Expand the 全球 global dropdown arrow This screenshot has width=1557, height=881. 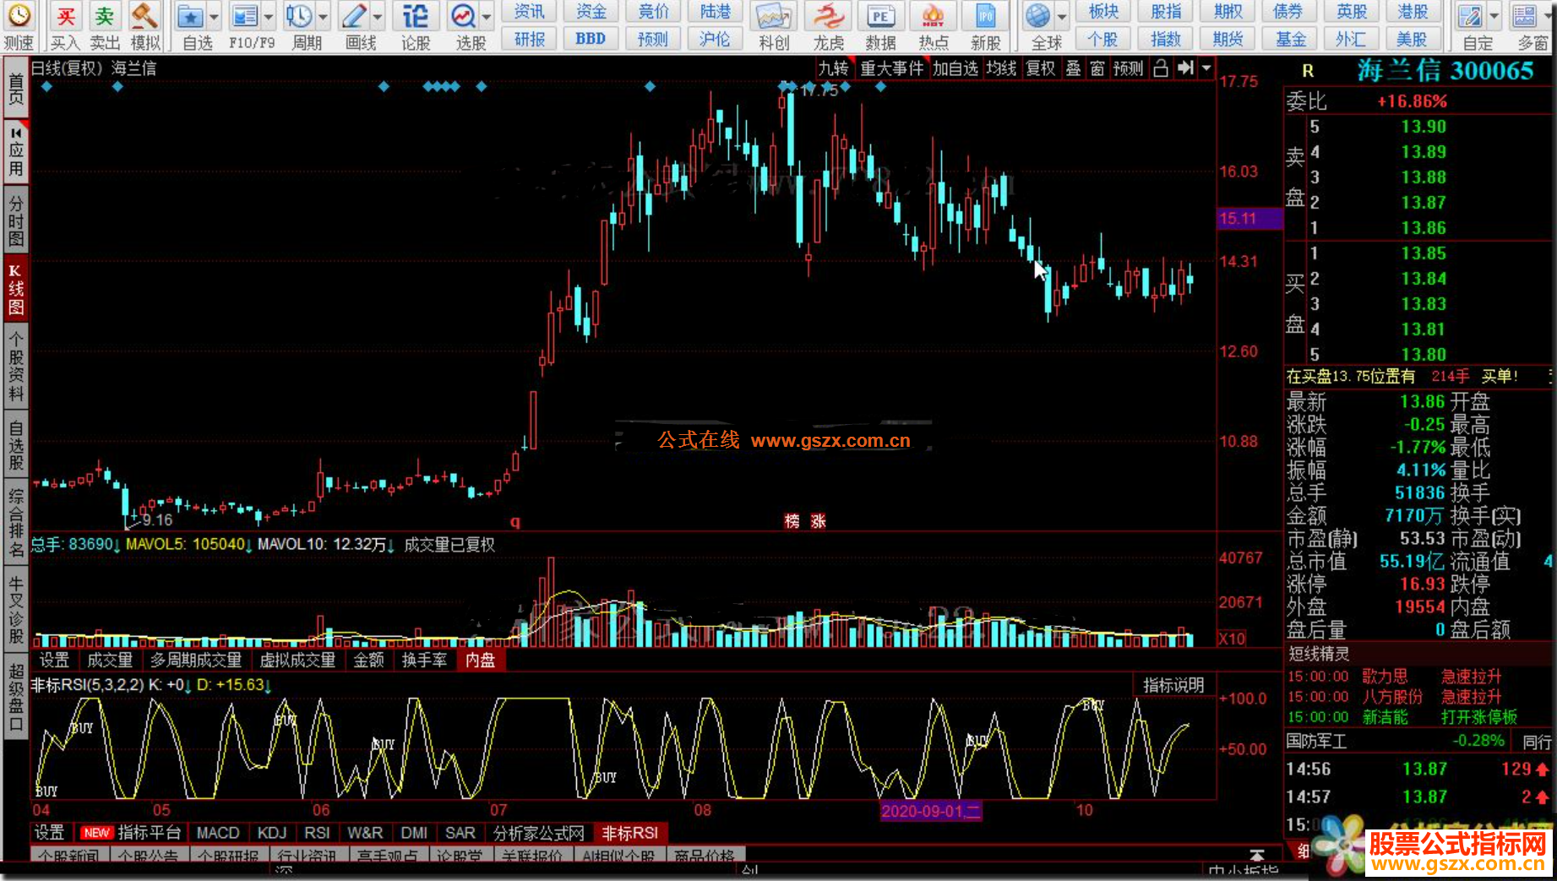point(1062,16)
